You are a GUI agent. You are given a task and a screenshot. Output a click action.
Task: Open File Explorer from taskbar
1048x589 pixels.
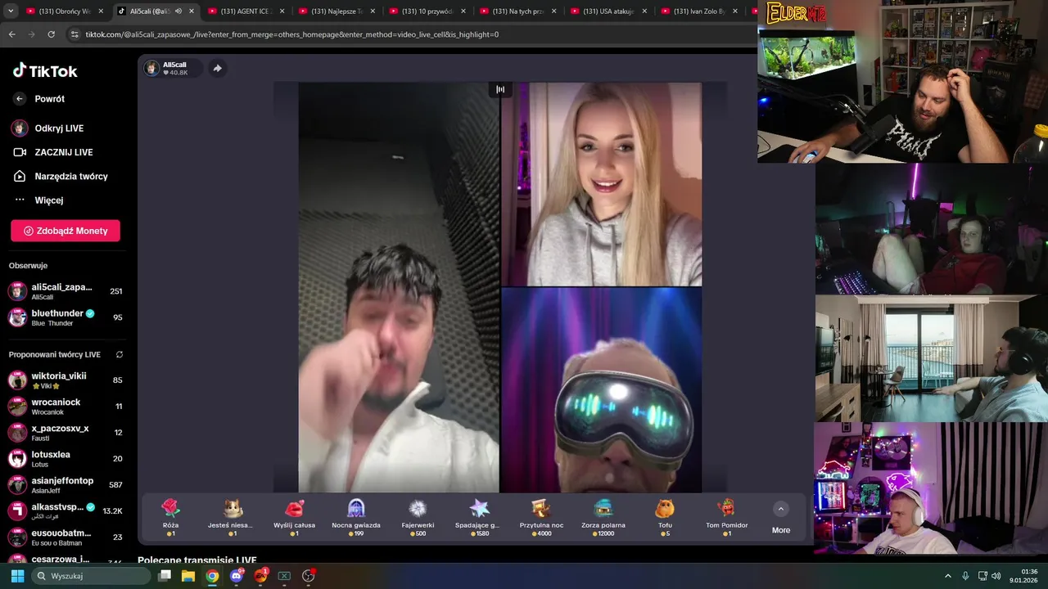coord(188,576)
